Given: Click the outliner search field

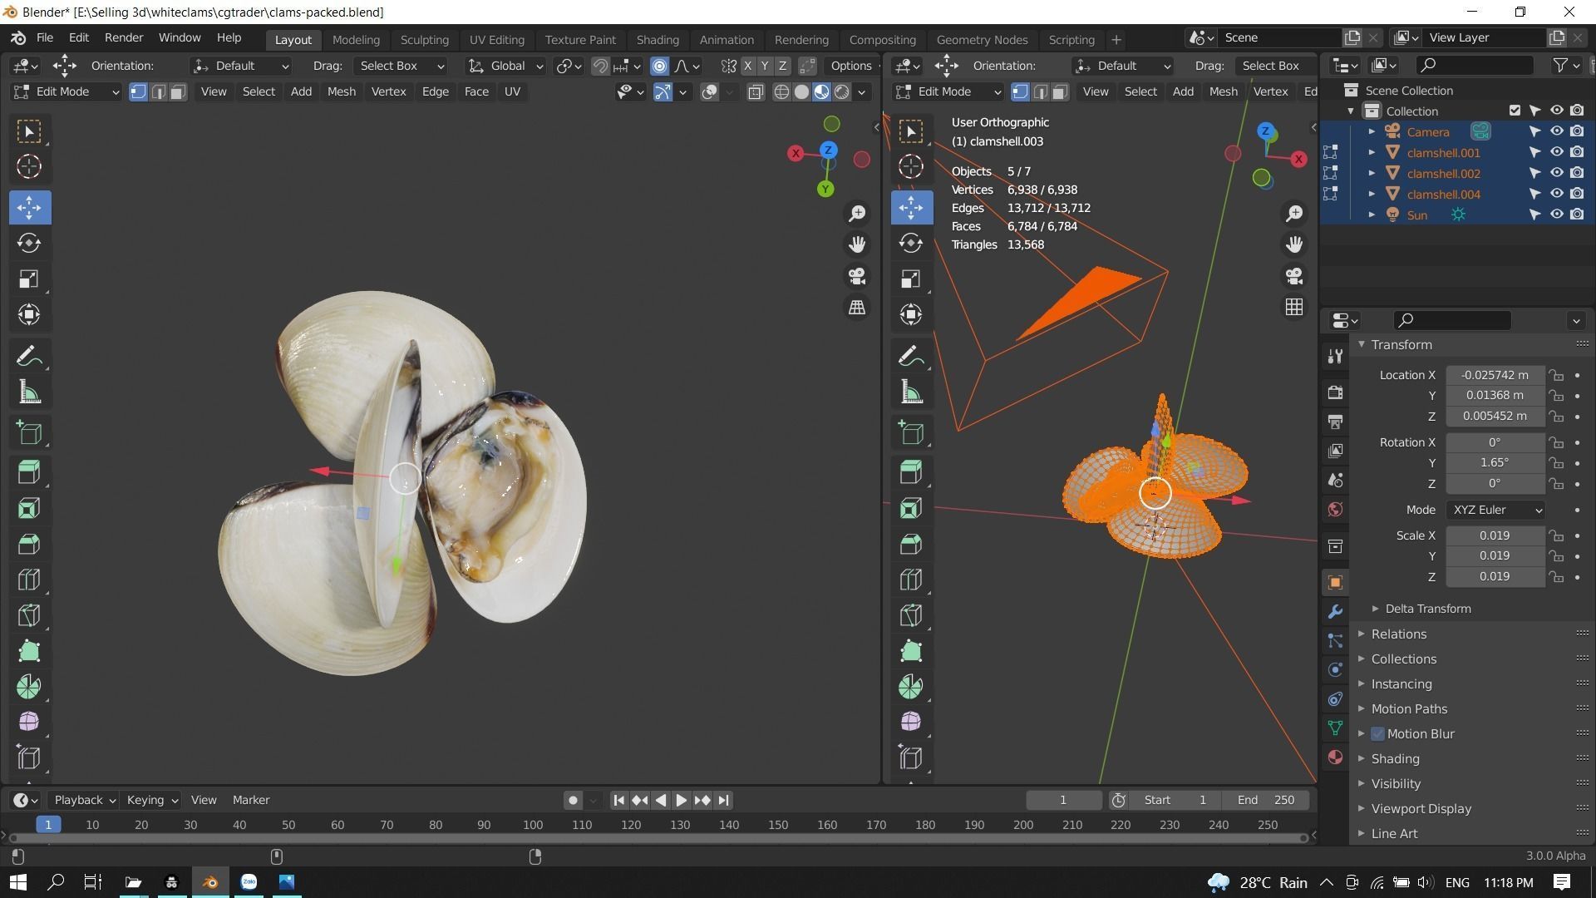Looking at the screenshot, I should (x=1475, y=65).
